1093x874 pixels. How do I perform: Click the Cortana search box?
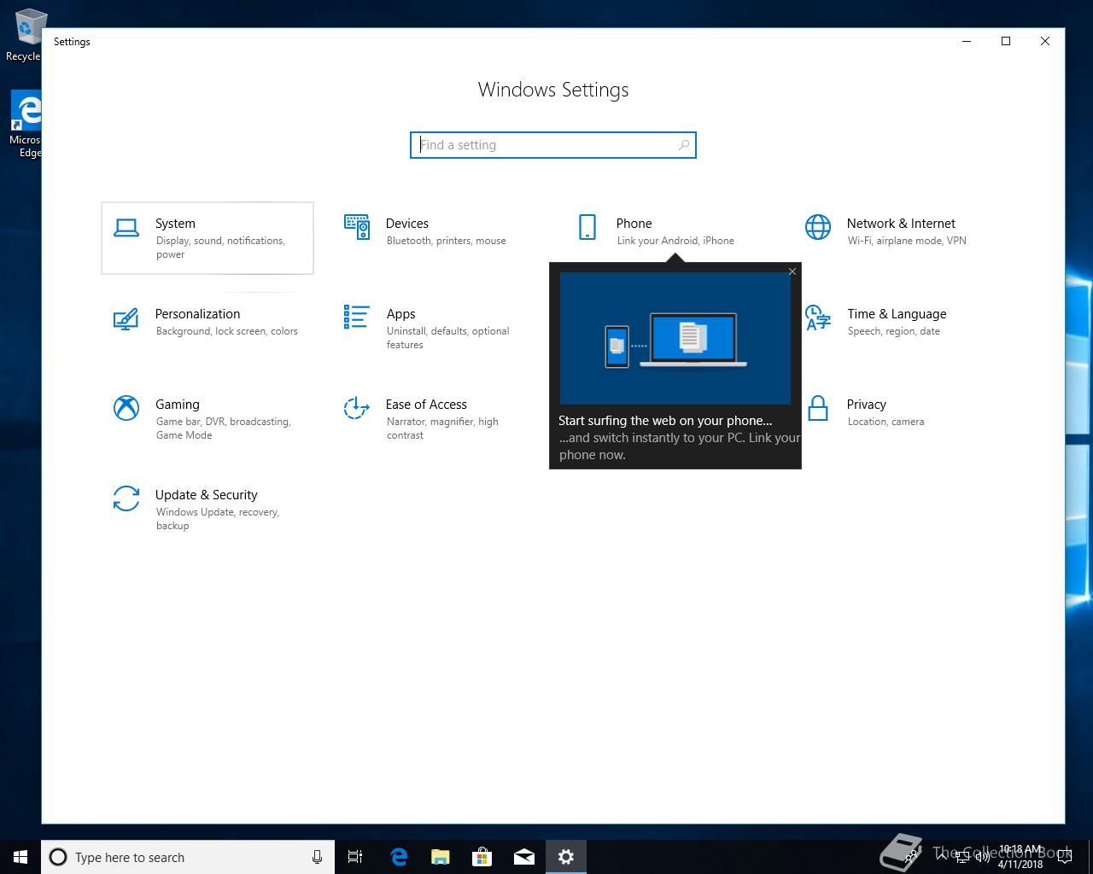[x=188, y=857]
